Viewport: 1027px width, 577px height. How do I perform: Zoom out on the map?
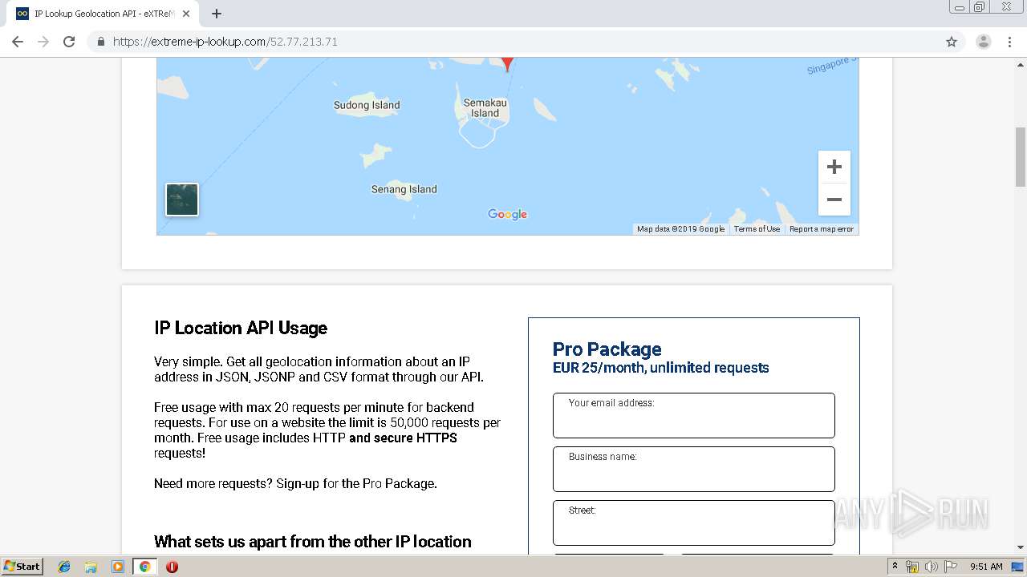(834, 200)
